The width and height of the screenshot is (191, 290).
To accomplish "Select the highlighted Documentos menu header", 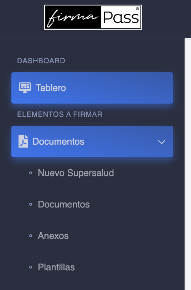I will 92,141.
